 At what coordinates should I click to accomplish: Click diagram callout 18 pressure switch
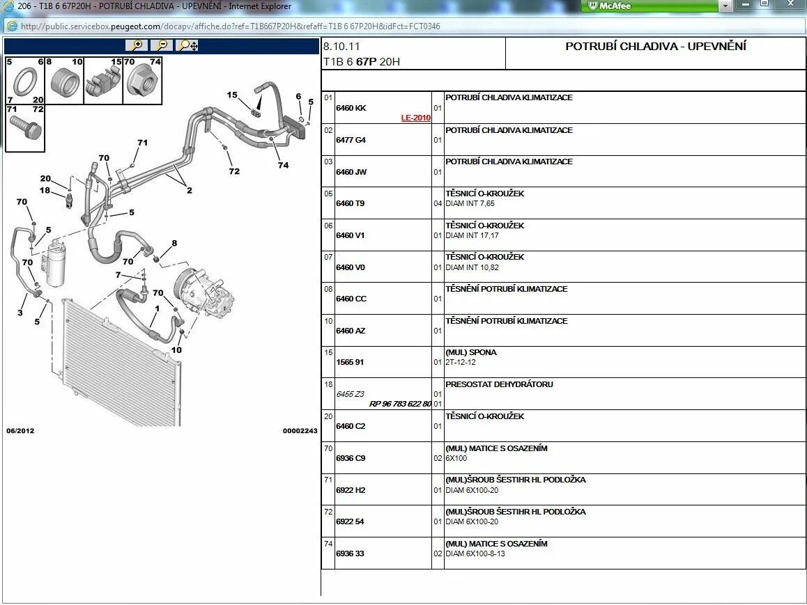(45, 190)
